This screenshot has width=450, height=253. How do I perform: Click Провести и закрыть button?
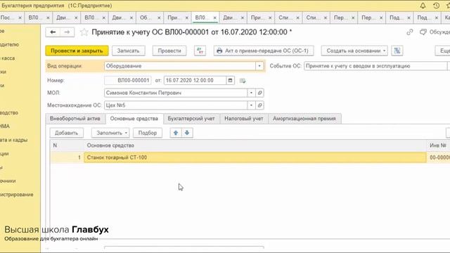point(77,51)
